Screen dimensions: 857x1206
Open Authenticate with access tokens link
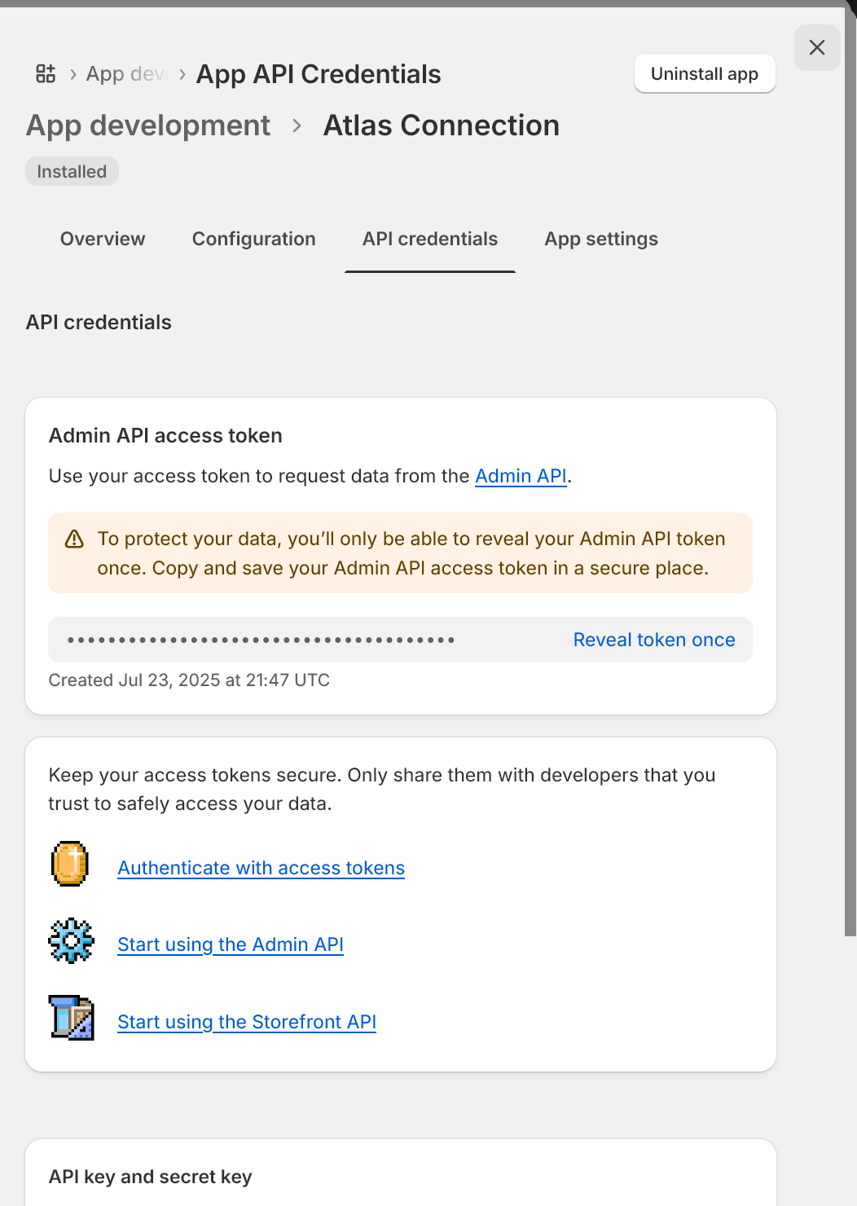point(261,868)
